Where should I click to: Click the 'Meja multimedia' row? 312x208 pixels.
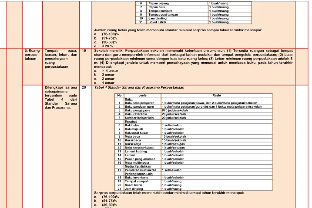[x=193, y=162]
